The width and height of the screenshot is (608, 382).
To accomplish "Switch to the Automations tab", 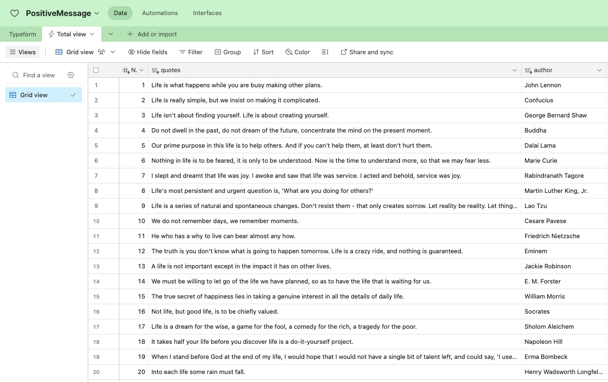I will [x=160, y=13].
